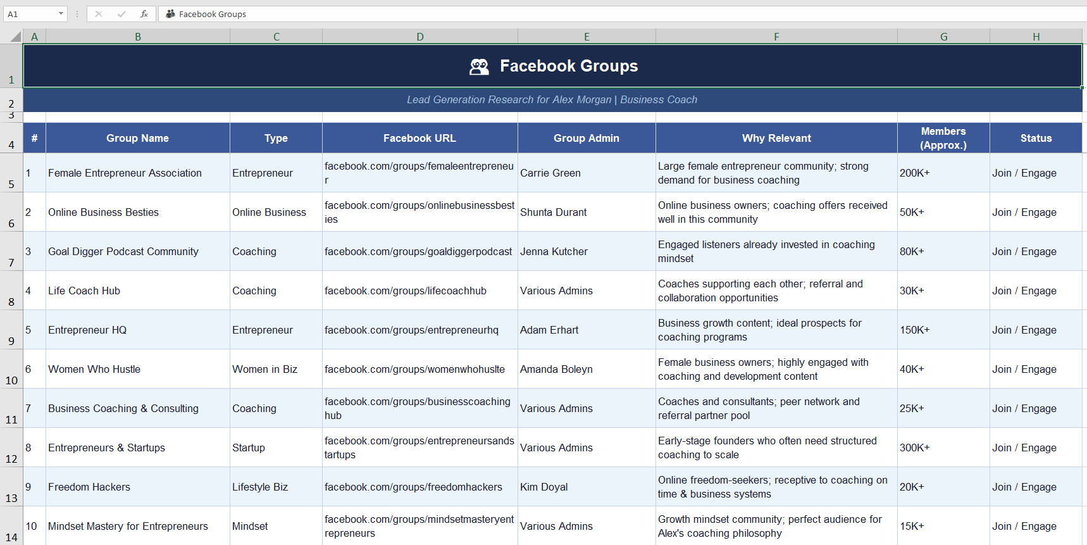Select the Entrepreneur HQ cell
Screen dimensions: 1087x545
(x=138, y=330)
